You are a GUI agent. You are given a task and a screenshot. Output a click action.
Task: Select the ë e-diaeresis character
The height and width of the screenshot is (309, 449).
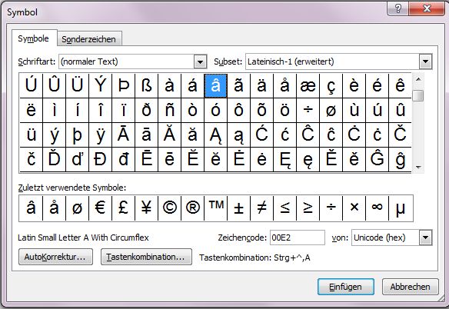[31, 110]
